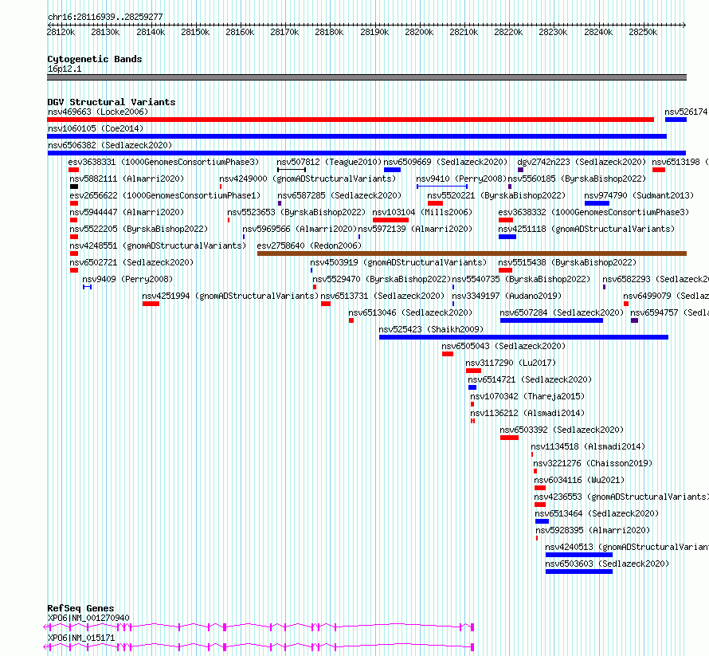Select nsv5529470 (ByrskaBishop2022) label
Viewport: 709px width, 656px height.
(382, 279)
